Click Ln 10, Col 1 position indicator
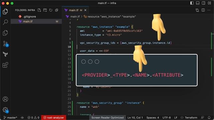214x120 pixels. point(135,118)
